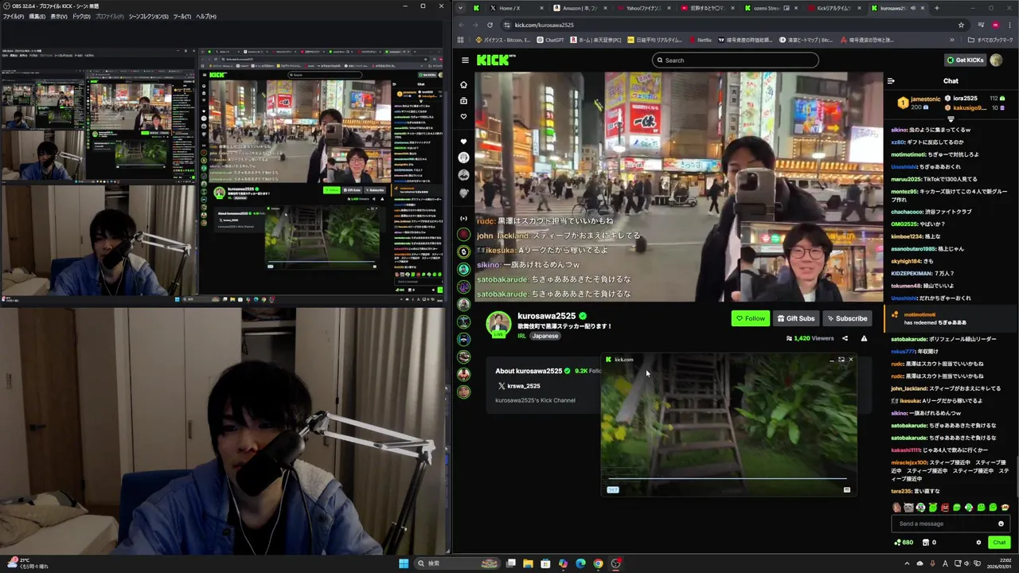Expand hidden bookmarks chevron
Viewport: 1019px width, 573px height.
click(951, 40)
